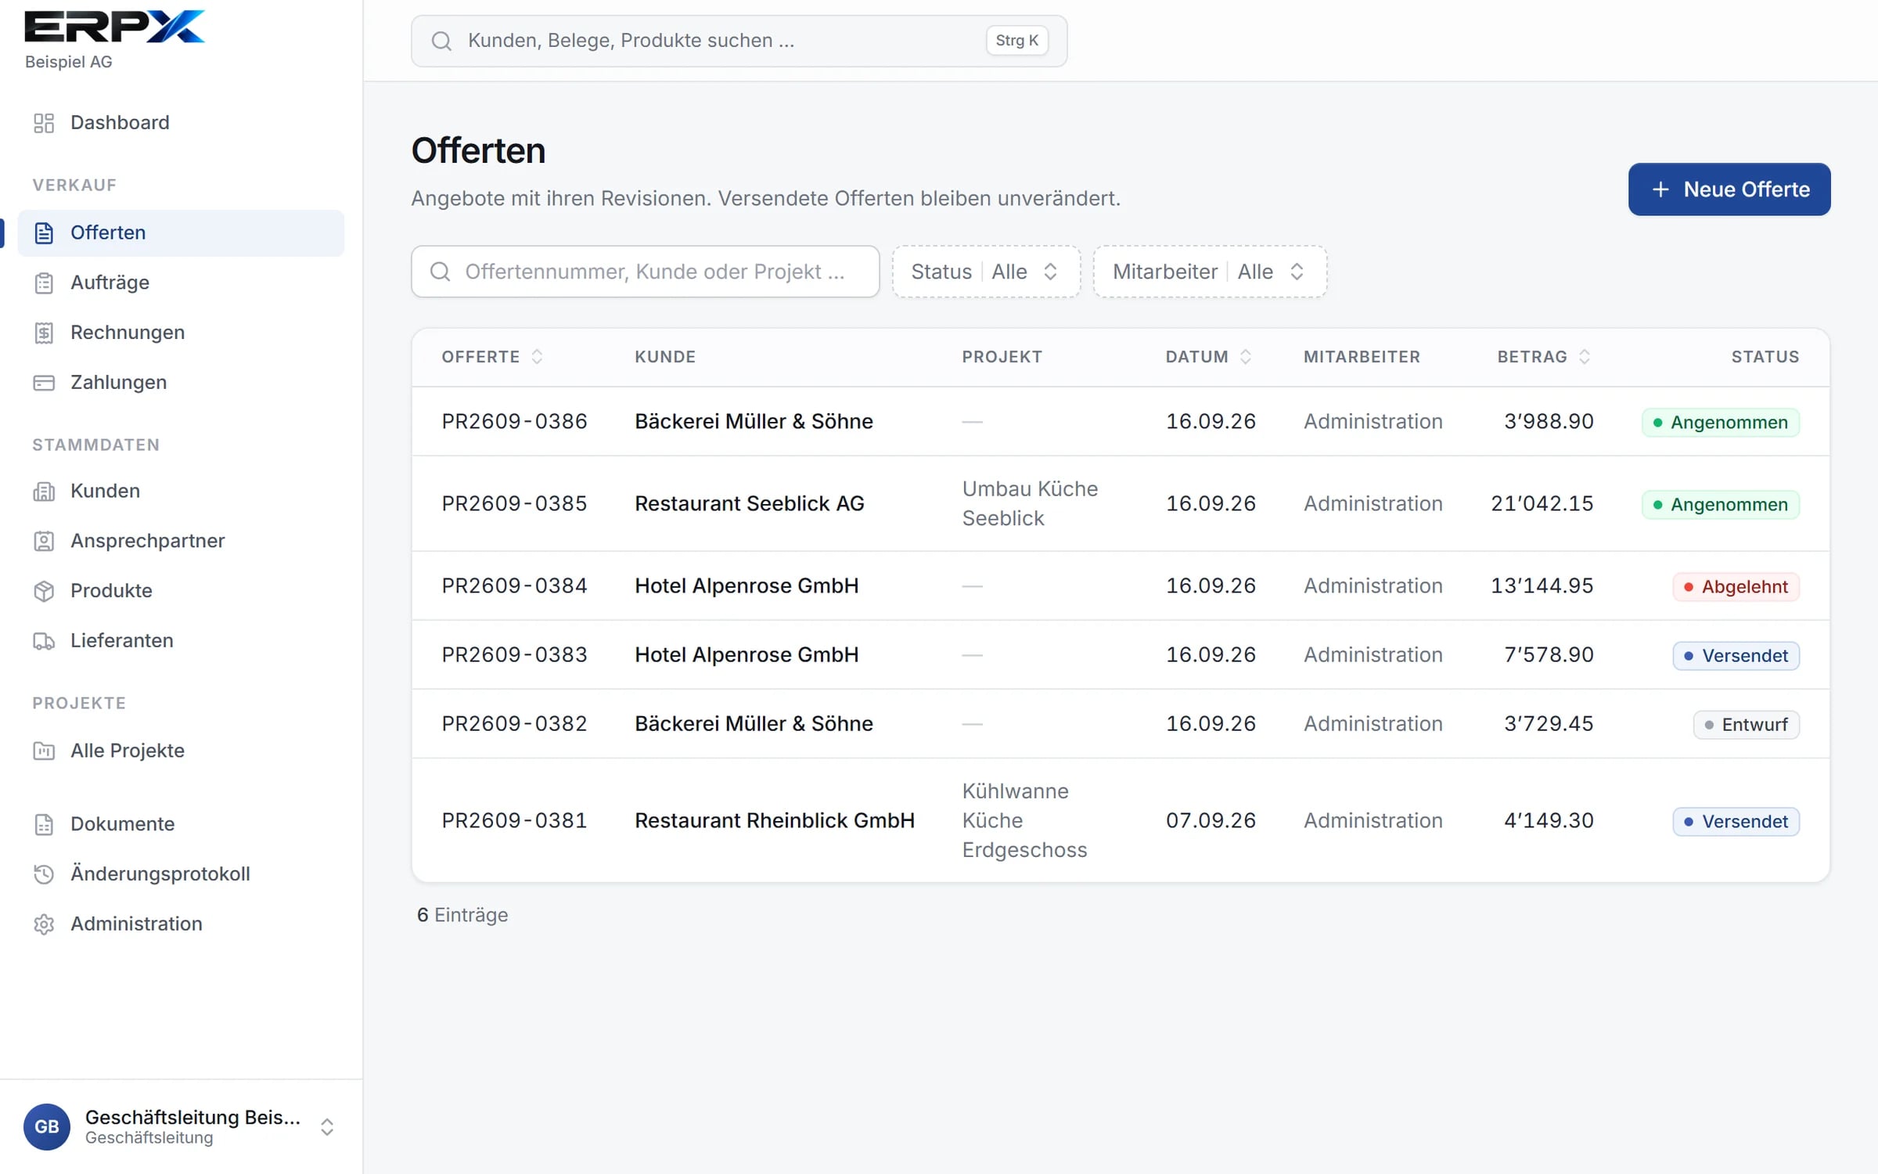Sort table by Datum column
1878x1174 pixels.
(1208, 357)
